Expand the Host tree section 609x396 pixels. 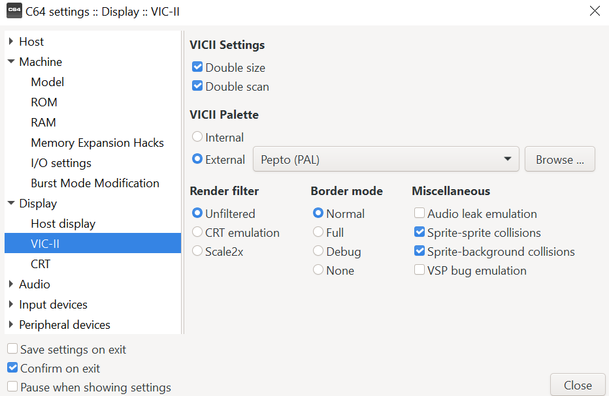(x=11, y=42)
